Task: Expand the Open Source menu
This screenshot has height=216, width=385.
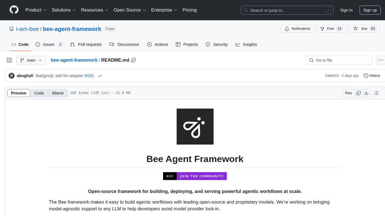Action: (x=130, y=10)
